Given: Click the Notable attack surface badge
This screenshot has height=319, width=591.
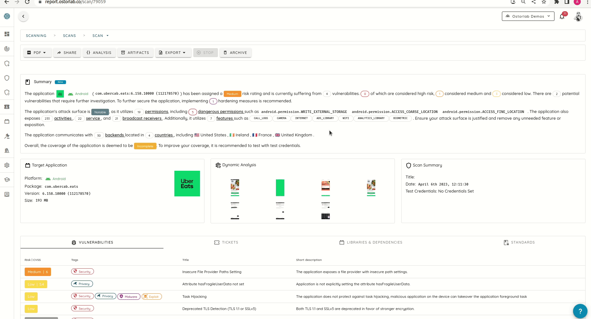Looking at the screenshot, I should click(x=100, y=112).
